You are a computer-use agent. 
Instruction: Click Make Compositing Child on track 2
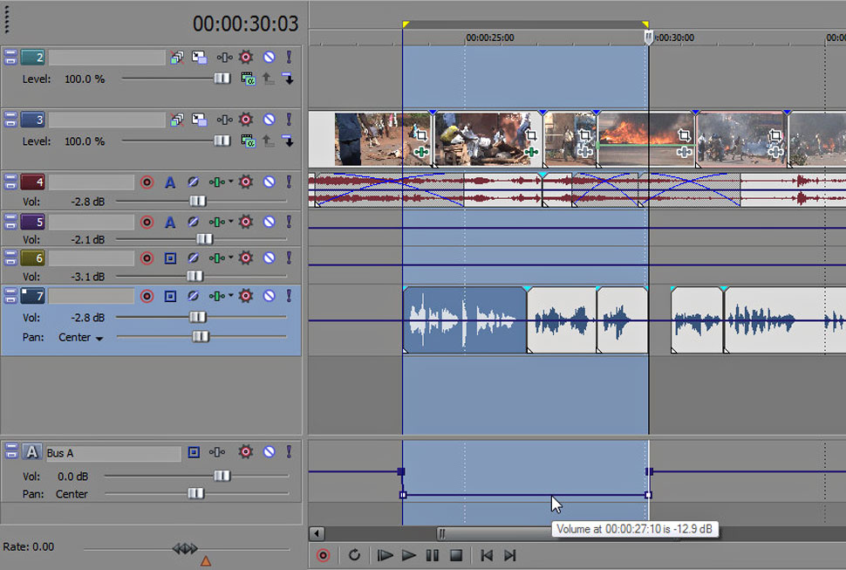pyautogui.click(x=288, y=79)
